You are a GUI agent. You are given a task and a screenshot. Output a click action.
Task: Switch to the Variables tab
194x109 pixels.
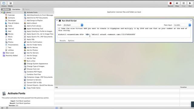pyautogui.click(x=16, y=9)
